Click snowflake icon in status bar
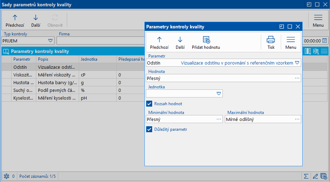The image size is (330, 182). pyautogui.click(x=7, y=176)
